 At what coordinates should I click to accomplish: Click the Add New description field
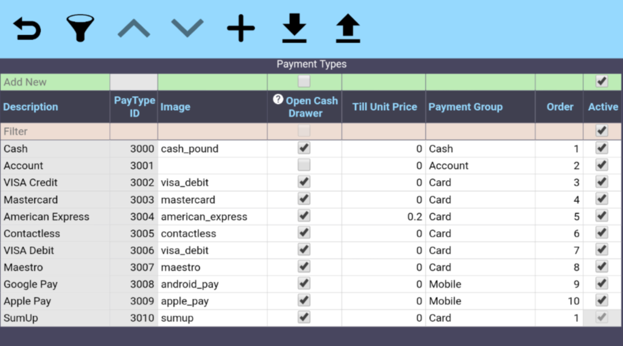point(55,82)
